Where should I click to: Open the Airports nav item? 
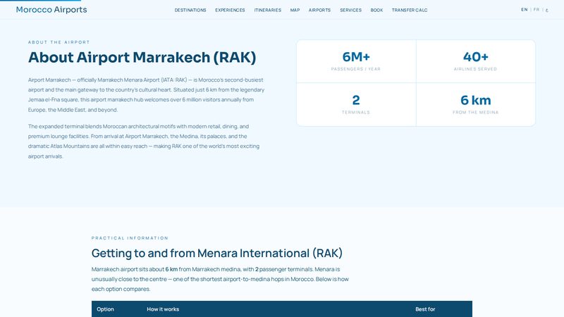click(x=319, y=10)
